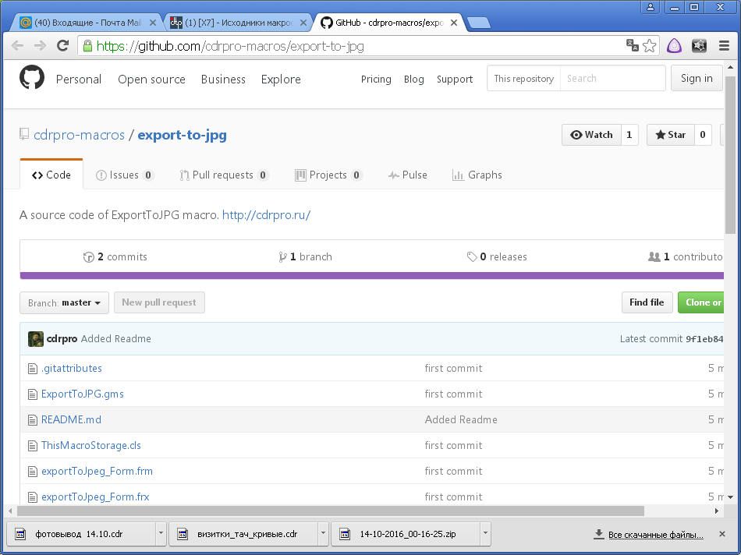Click the file icon next to .gitattributes

point(33,369)
